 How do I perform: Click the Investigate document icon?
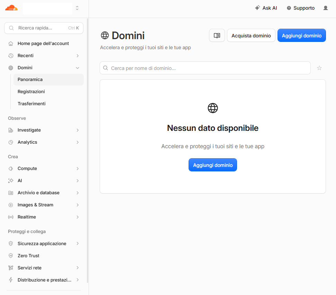pyautogui.click(x=11, y=130)
